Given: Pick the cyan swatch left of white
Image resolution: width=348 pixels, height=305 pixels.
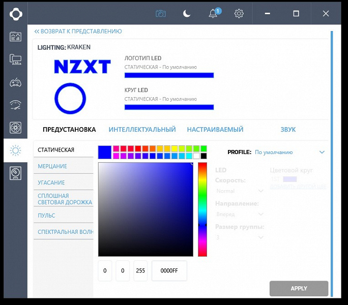Looking at the screenshot, I should tap(189, 156).
